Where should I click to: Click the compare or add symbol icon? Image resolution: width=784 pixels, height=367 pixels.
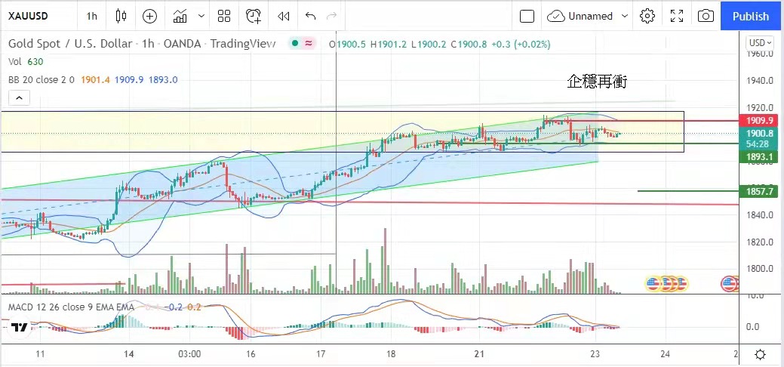coord(149,16)
